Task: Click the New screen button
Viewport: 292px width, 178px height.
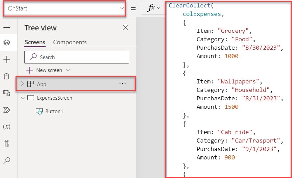Action: point(44,70)
